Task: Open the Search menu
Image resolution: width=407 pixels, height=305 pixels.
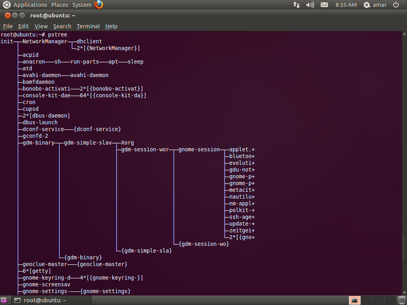Action: click(x=62, y=26)
